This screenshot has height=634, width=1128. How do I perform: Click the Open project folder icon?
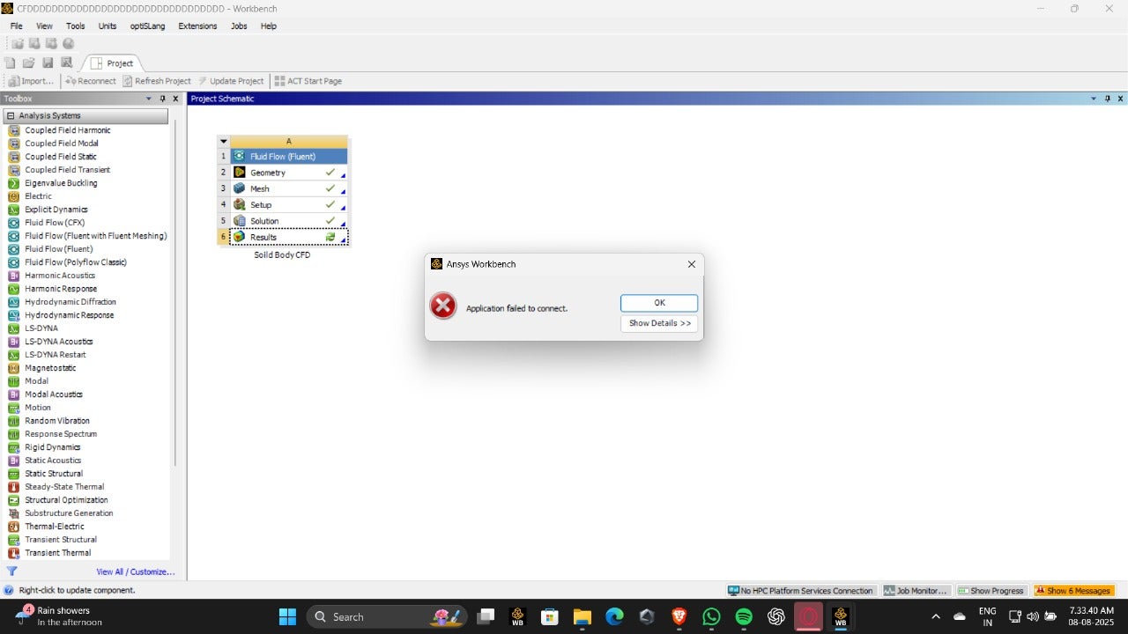click(29, 63)
